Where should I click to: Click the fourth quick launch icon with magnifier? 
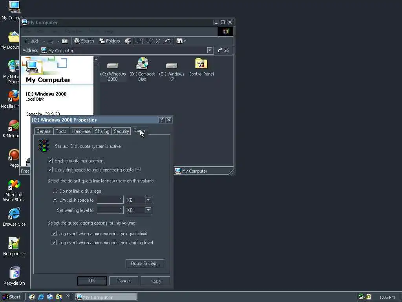(x=59, y=297)
